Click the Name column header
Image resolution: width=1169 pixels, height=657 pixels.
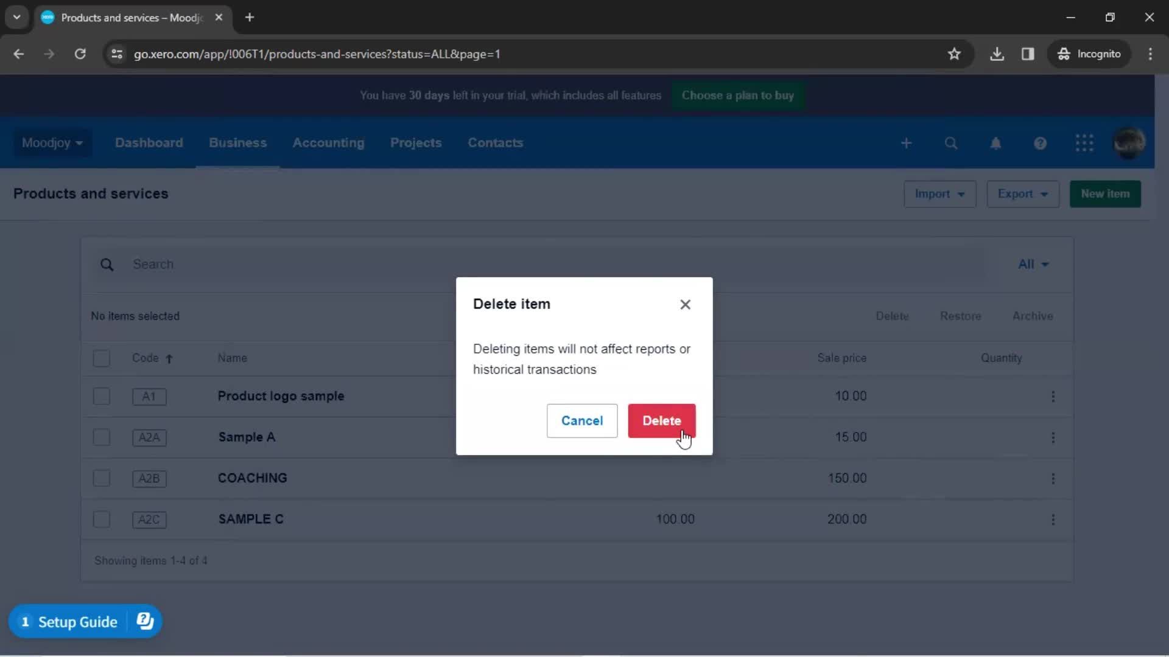click(x=232, y=358)
